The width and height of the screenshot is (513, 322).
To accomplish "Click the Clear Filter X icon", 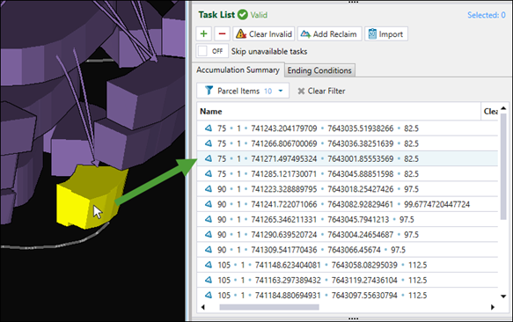I will pyautogui.click(x=301, y=91).
